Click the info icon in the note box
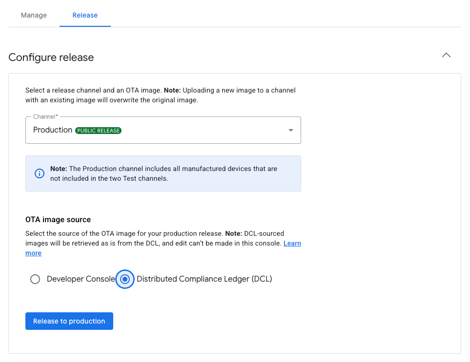 tap(40, 173)
